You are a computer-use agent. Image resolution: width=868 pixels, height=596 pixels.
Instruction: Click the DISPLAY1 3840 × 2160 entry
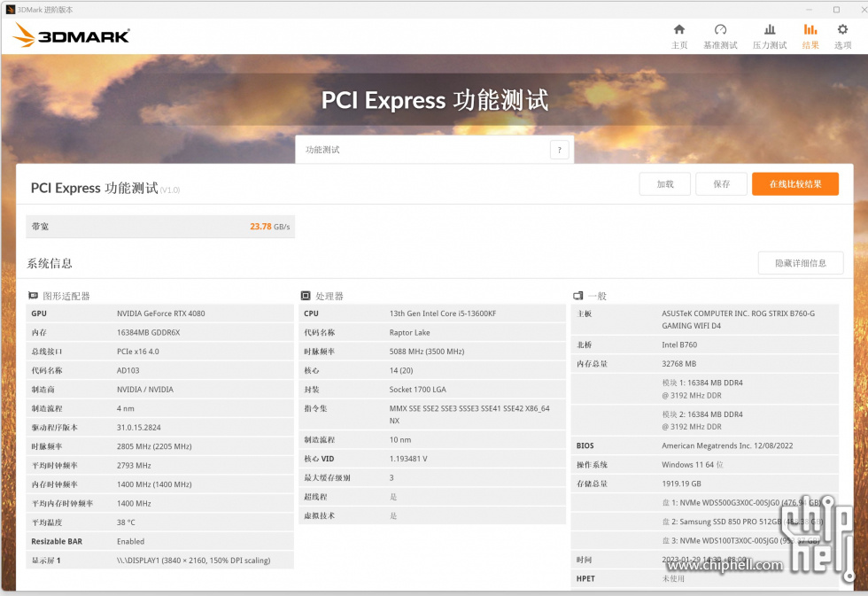pos(193,560)
